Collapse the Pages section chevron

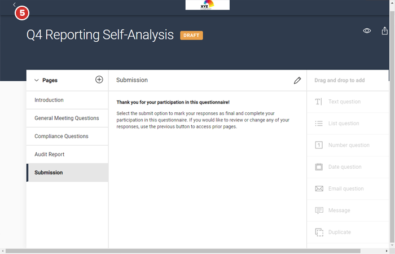37,81
